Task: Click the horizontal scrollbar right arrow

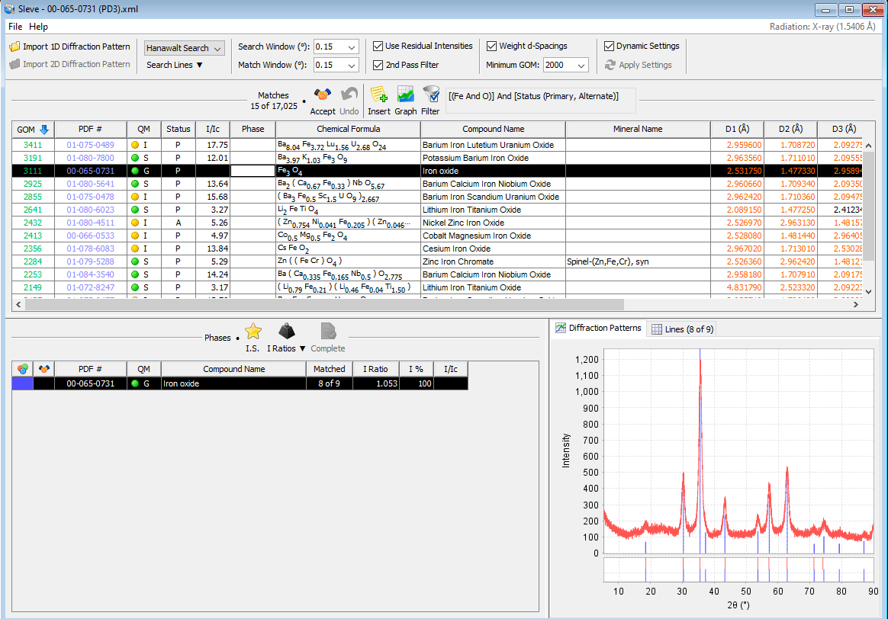Action: click(856, 304)
